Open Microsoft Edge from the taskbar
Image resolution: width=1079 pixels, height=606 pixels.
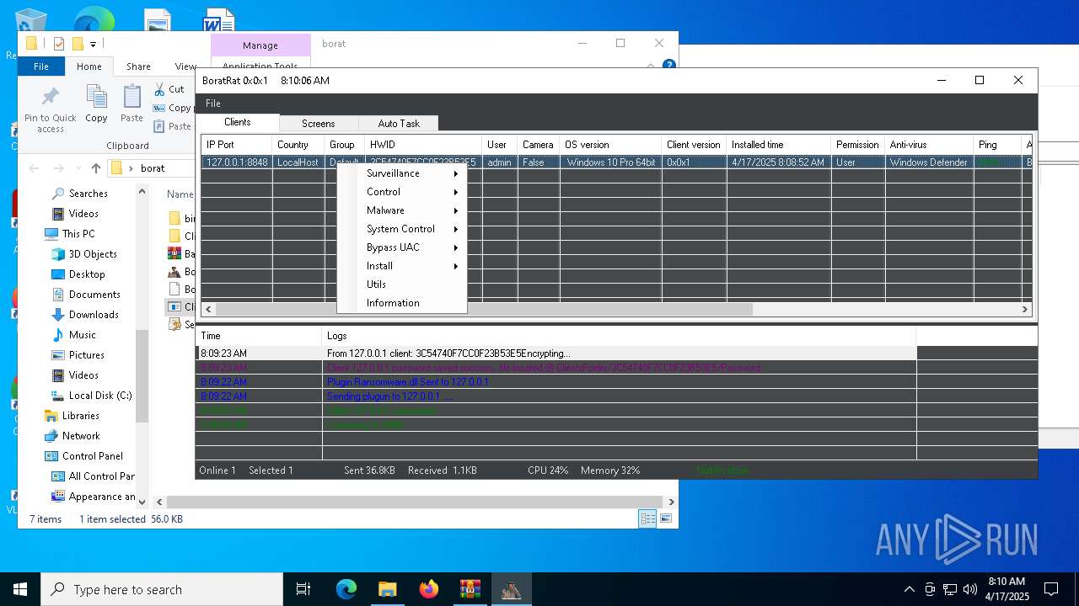(346, 589)
